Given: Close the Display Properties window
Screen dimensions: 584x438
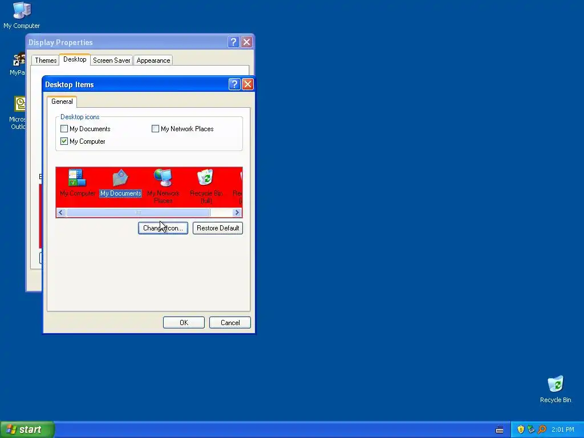Looking at the screenshot, I should point(246,42).
